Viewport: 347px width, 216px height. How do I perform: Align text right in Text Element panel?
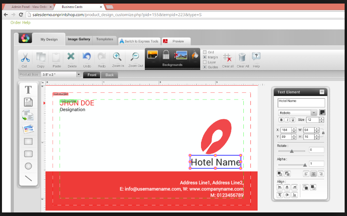click(320, 174)
